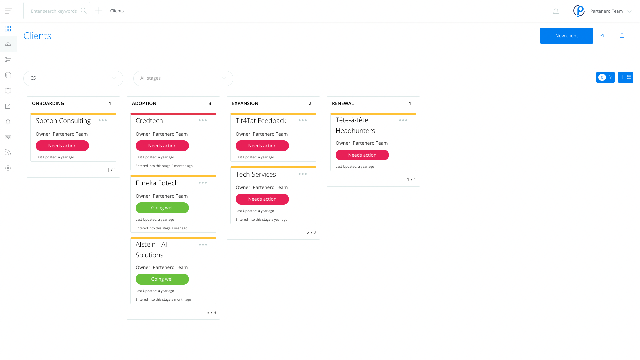Viewport: 640px width, 360px height.
Task: Open the filter funnel icon
Action: (610, 77)
